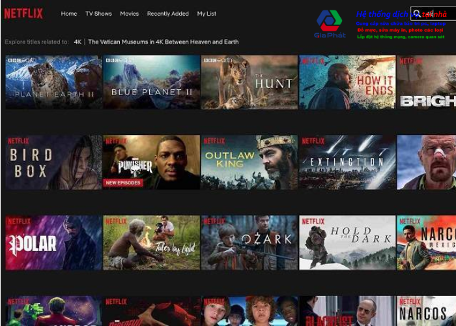
Task: Choose the Extinction thumbnail
Action: click(x=347, y=162)
